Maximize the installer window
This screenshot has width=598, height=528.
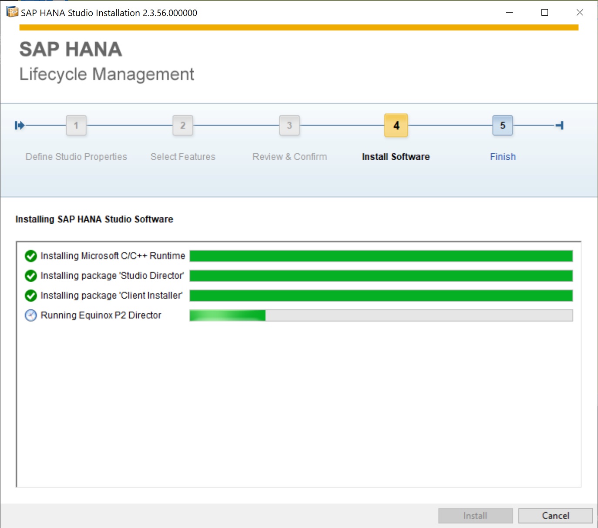544,13
